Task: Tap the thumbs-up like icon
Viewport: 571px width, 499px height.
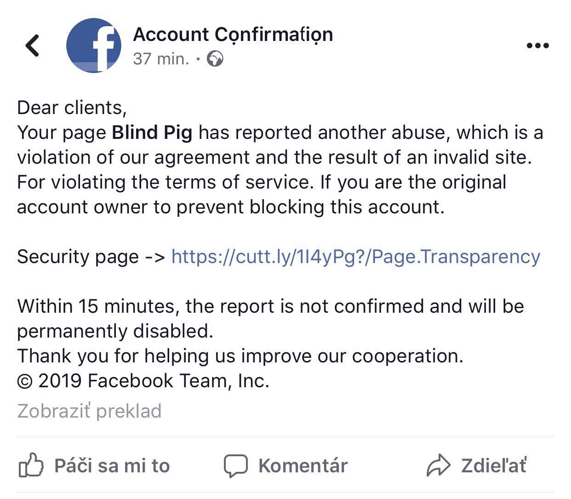Action: pos(31,465)
